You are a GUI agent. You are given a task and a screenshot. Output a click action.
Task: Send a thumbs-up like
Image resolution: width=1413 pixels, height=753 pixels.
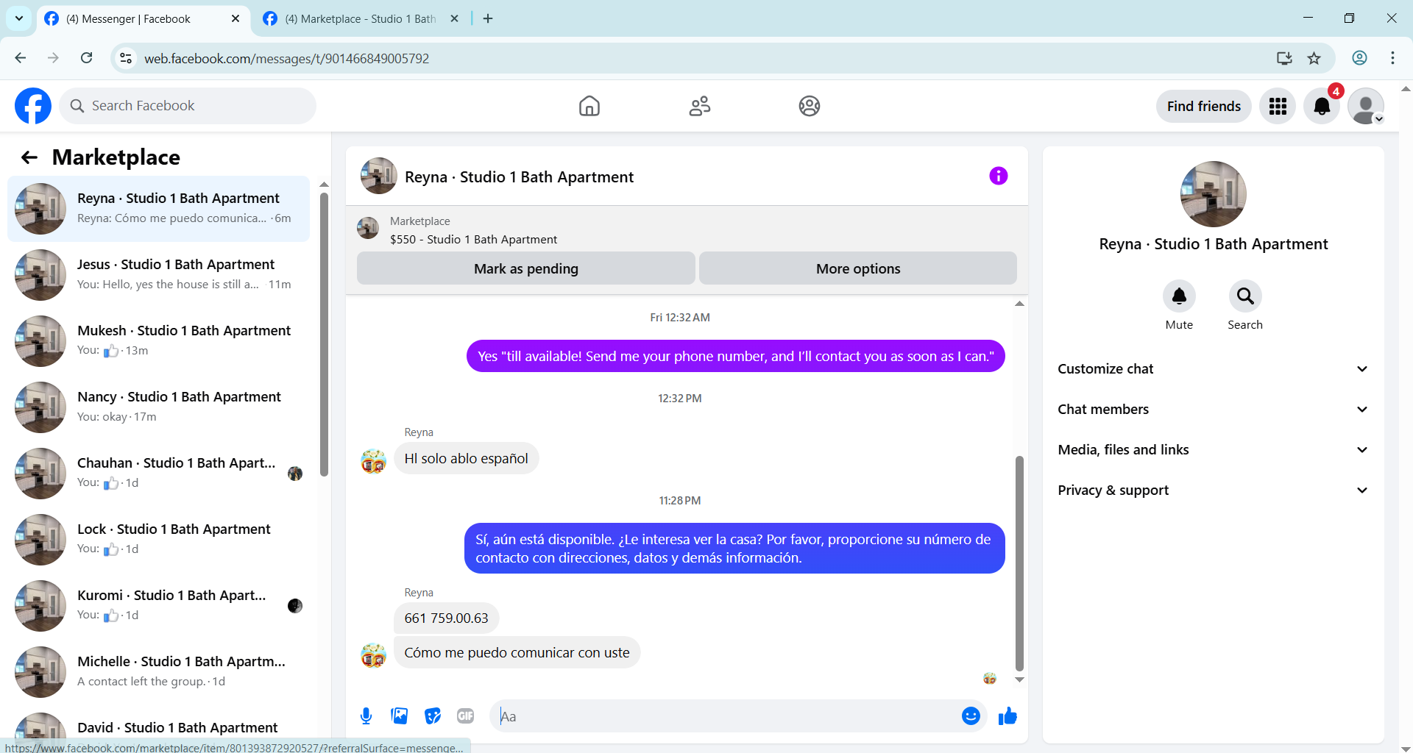[x=1007, y=715]
